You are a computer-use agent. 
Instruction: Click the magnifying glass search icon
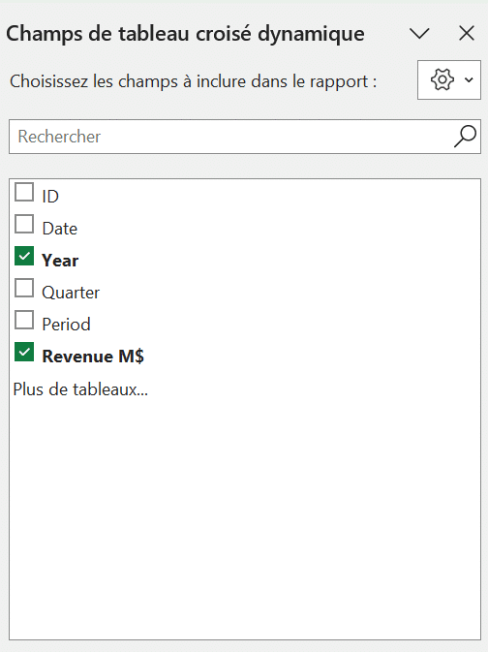pos(465,137)
